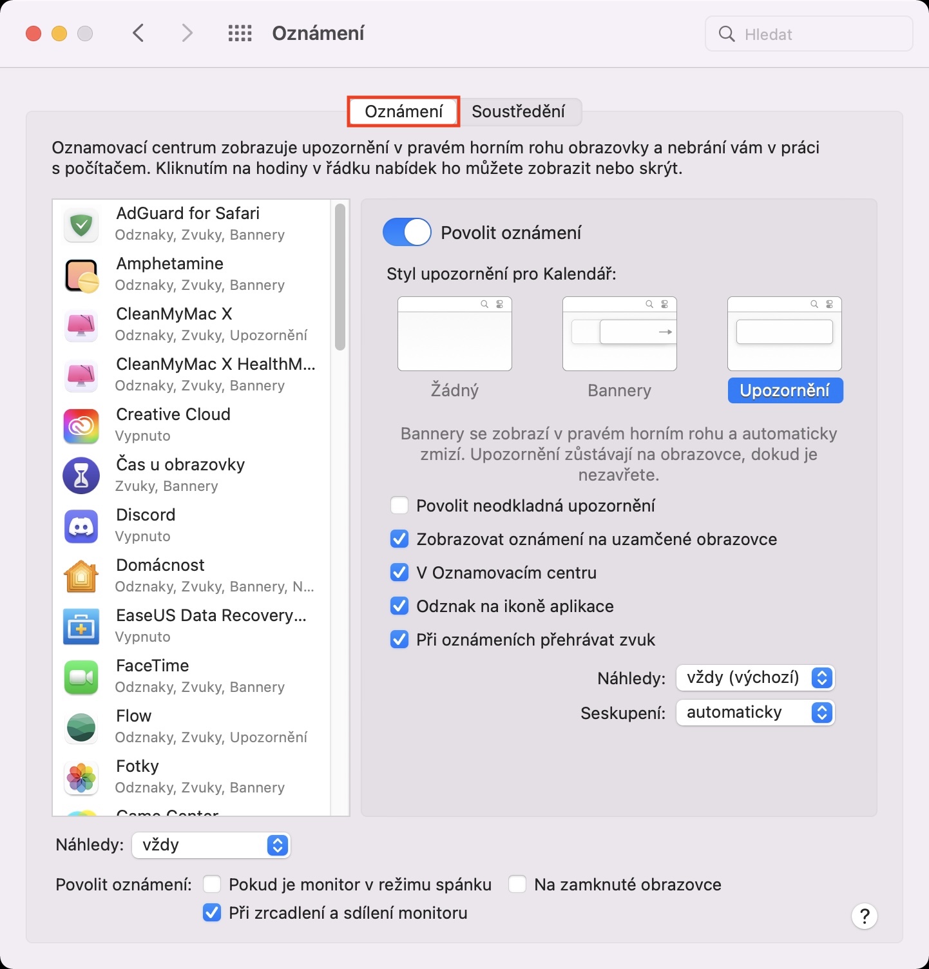Open the Náhledy 'vždy (výchozí)' dropdown
929x969 pixels.
point(755,678)
